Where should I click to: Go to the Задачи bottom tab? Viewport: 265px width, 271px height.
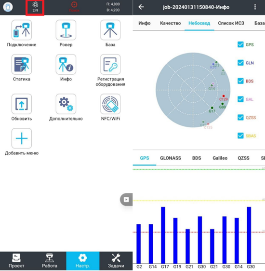(x=116, y=261)
